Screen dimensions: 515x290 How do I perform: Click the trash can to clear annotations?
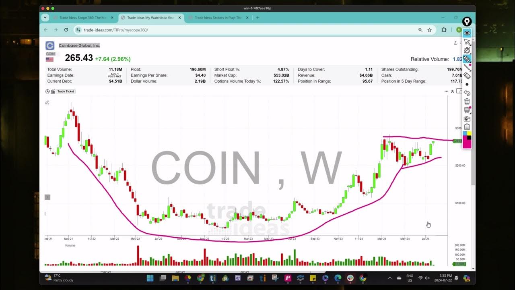pyautogui.click(x=467, y=101)
